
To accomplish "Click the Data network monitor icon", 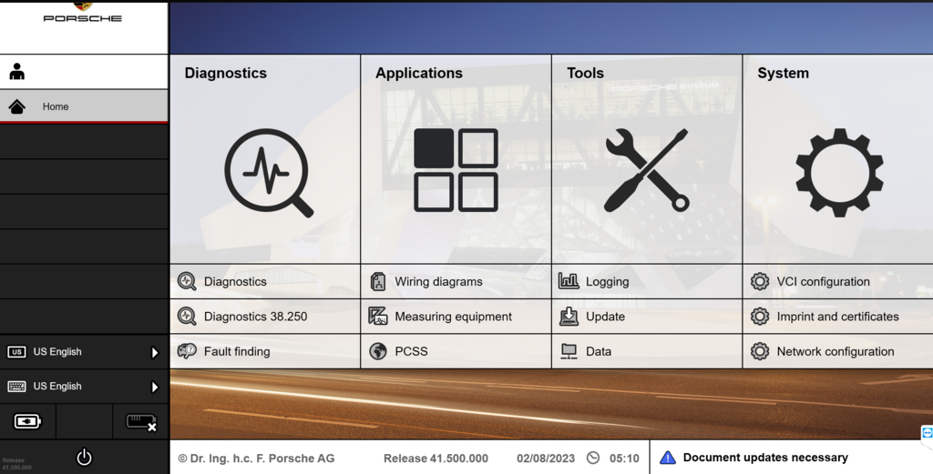I will pyautogui.click(x=569, y=351).
